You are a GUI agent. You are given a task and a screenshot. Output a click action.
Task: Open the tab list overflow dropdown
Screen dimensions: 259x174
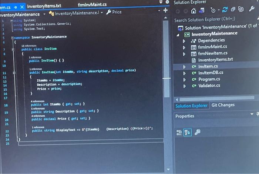161,2
